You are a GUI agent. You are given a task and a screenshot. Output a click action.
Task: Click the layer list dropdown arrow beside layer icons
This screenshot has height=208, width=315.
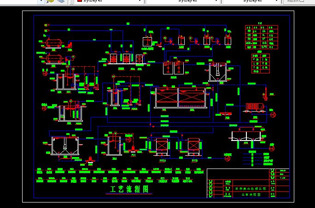41,1
